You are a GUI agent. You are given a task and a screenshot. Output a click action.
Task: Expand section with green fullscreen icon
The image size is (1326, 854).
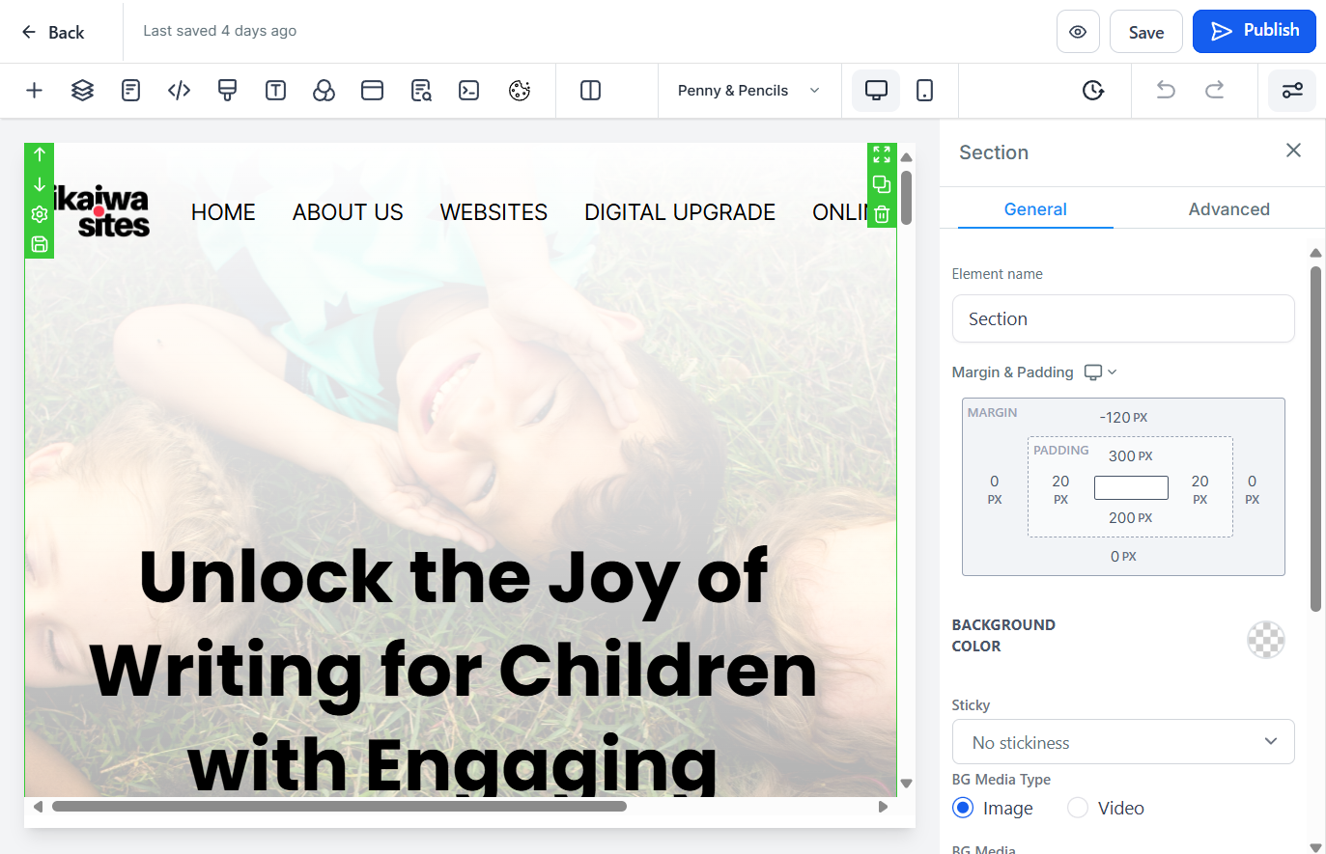click(882, 154)
